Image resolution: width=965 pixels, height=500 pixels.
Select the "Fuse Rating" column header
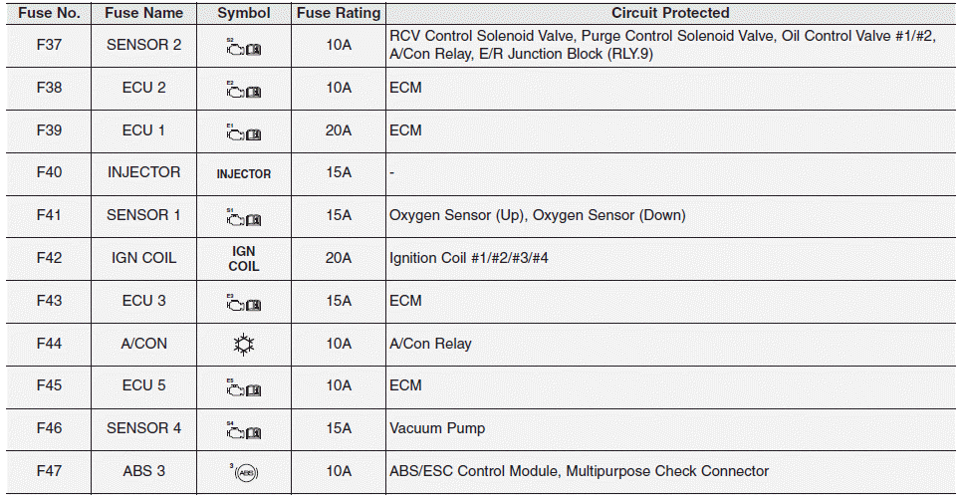point(338,14)
